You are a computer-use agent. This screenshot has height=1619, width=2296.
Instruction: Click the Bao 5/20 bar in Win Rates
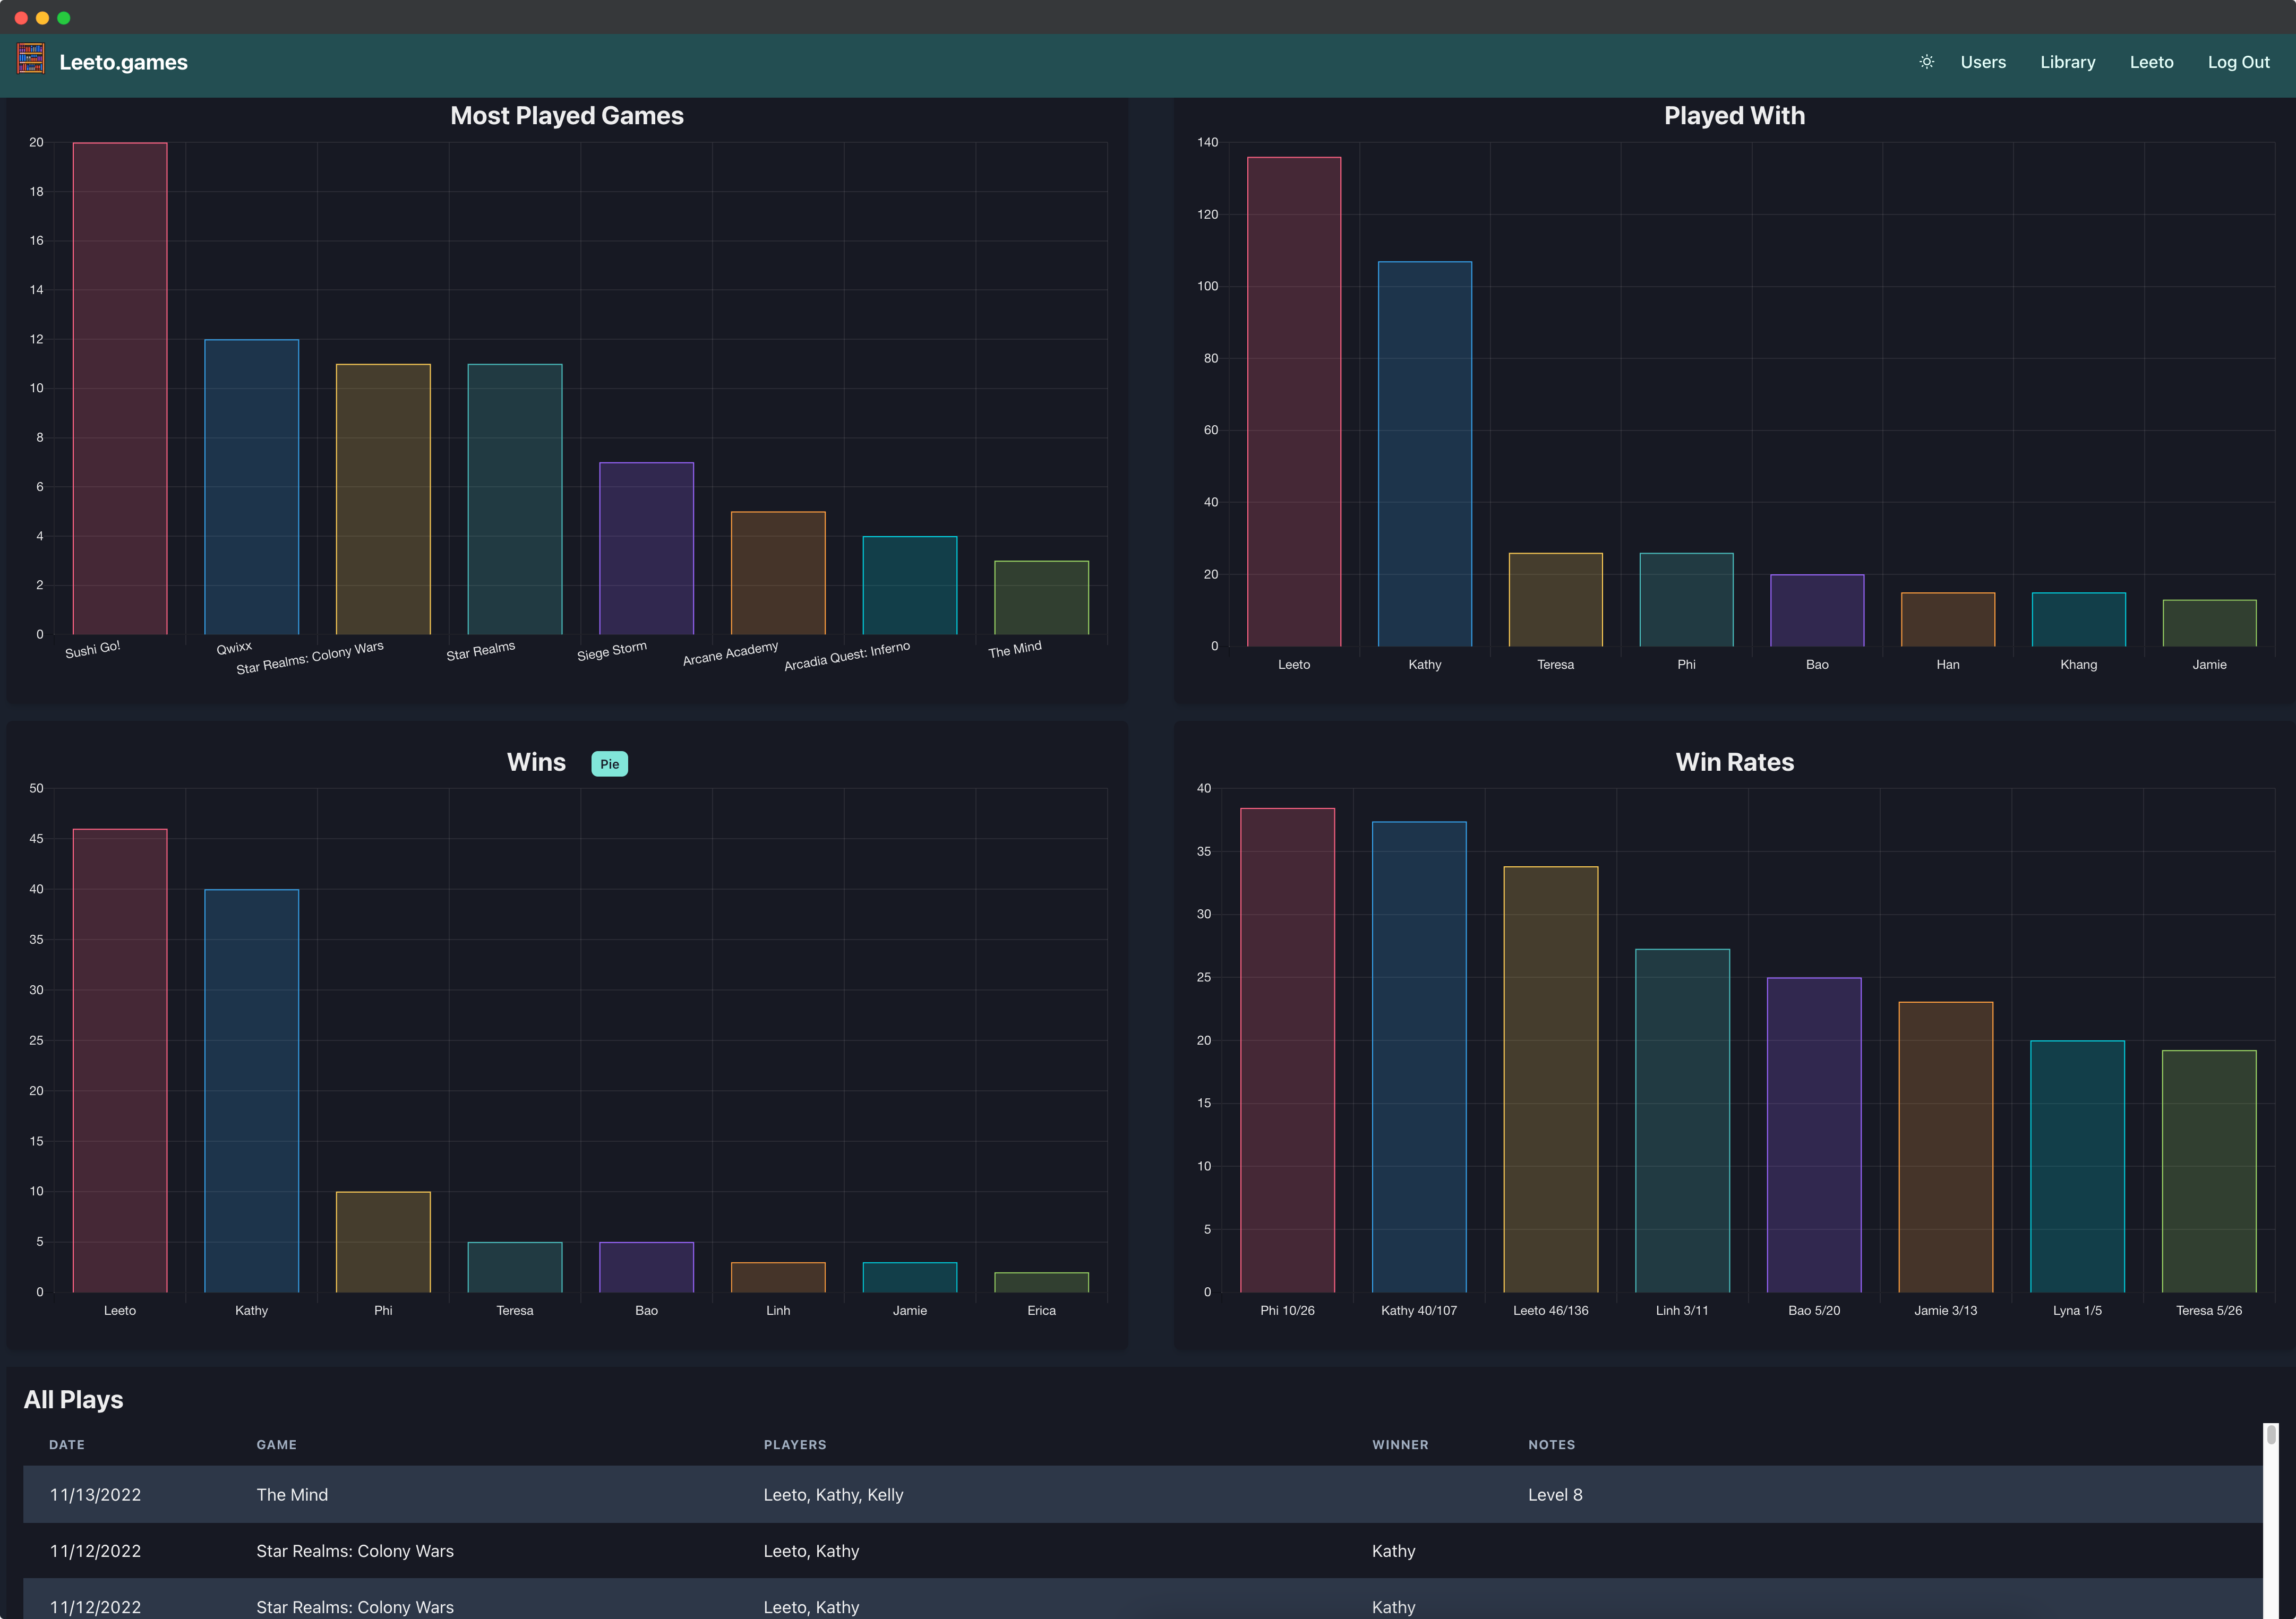point(1814,1135)
